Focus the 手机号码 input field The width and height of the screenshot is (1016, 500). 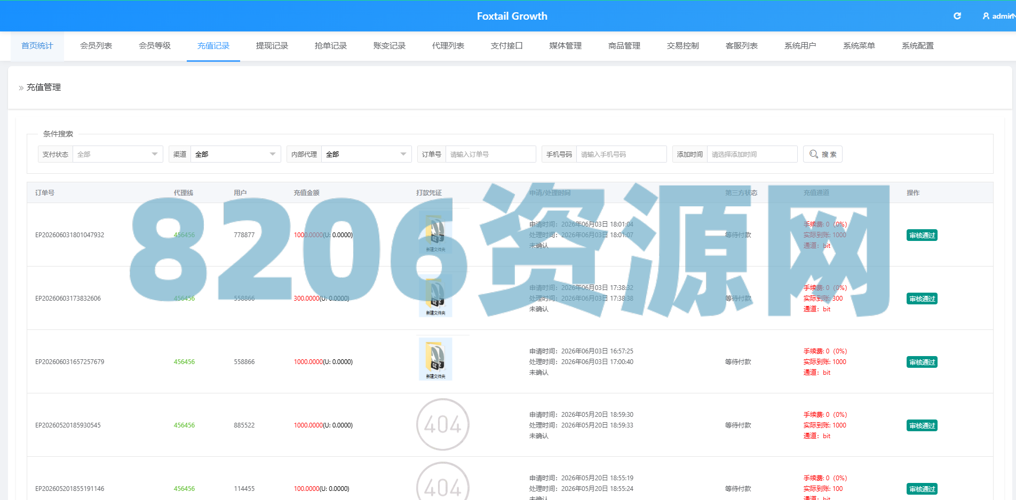[621, 154]
